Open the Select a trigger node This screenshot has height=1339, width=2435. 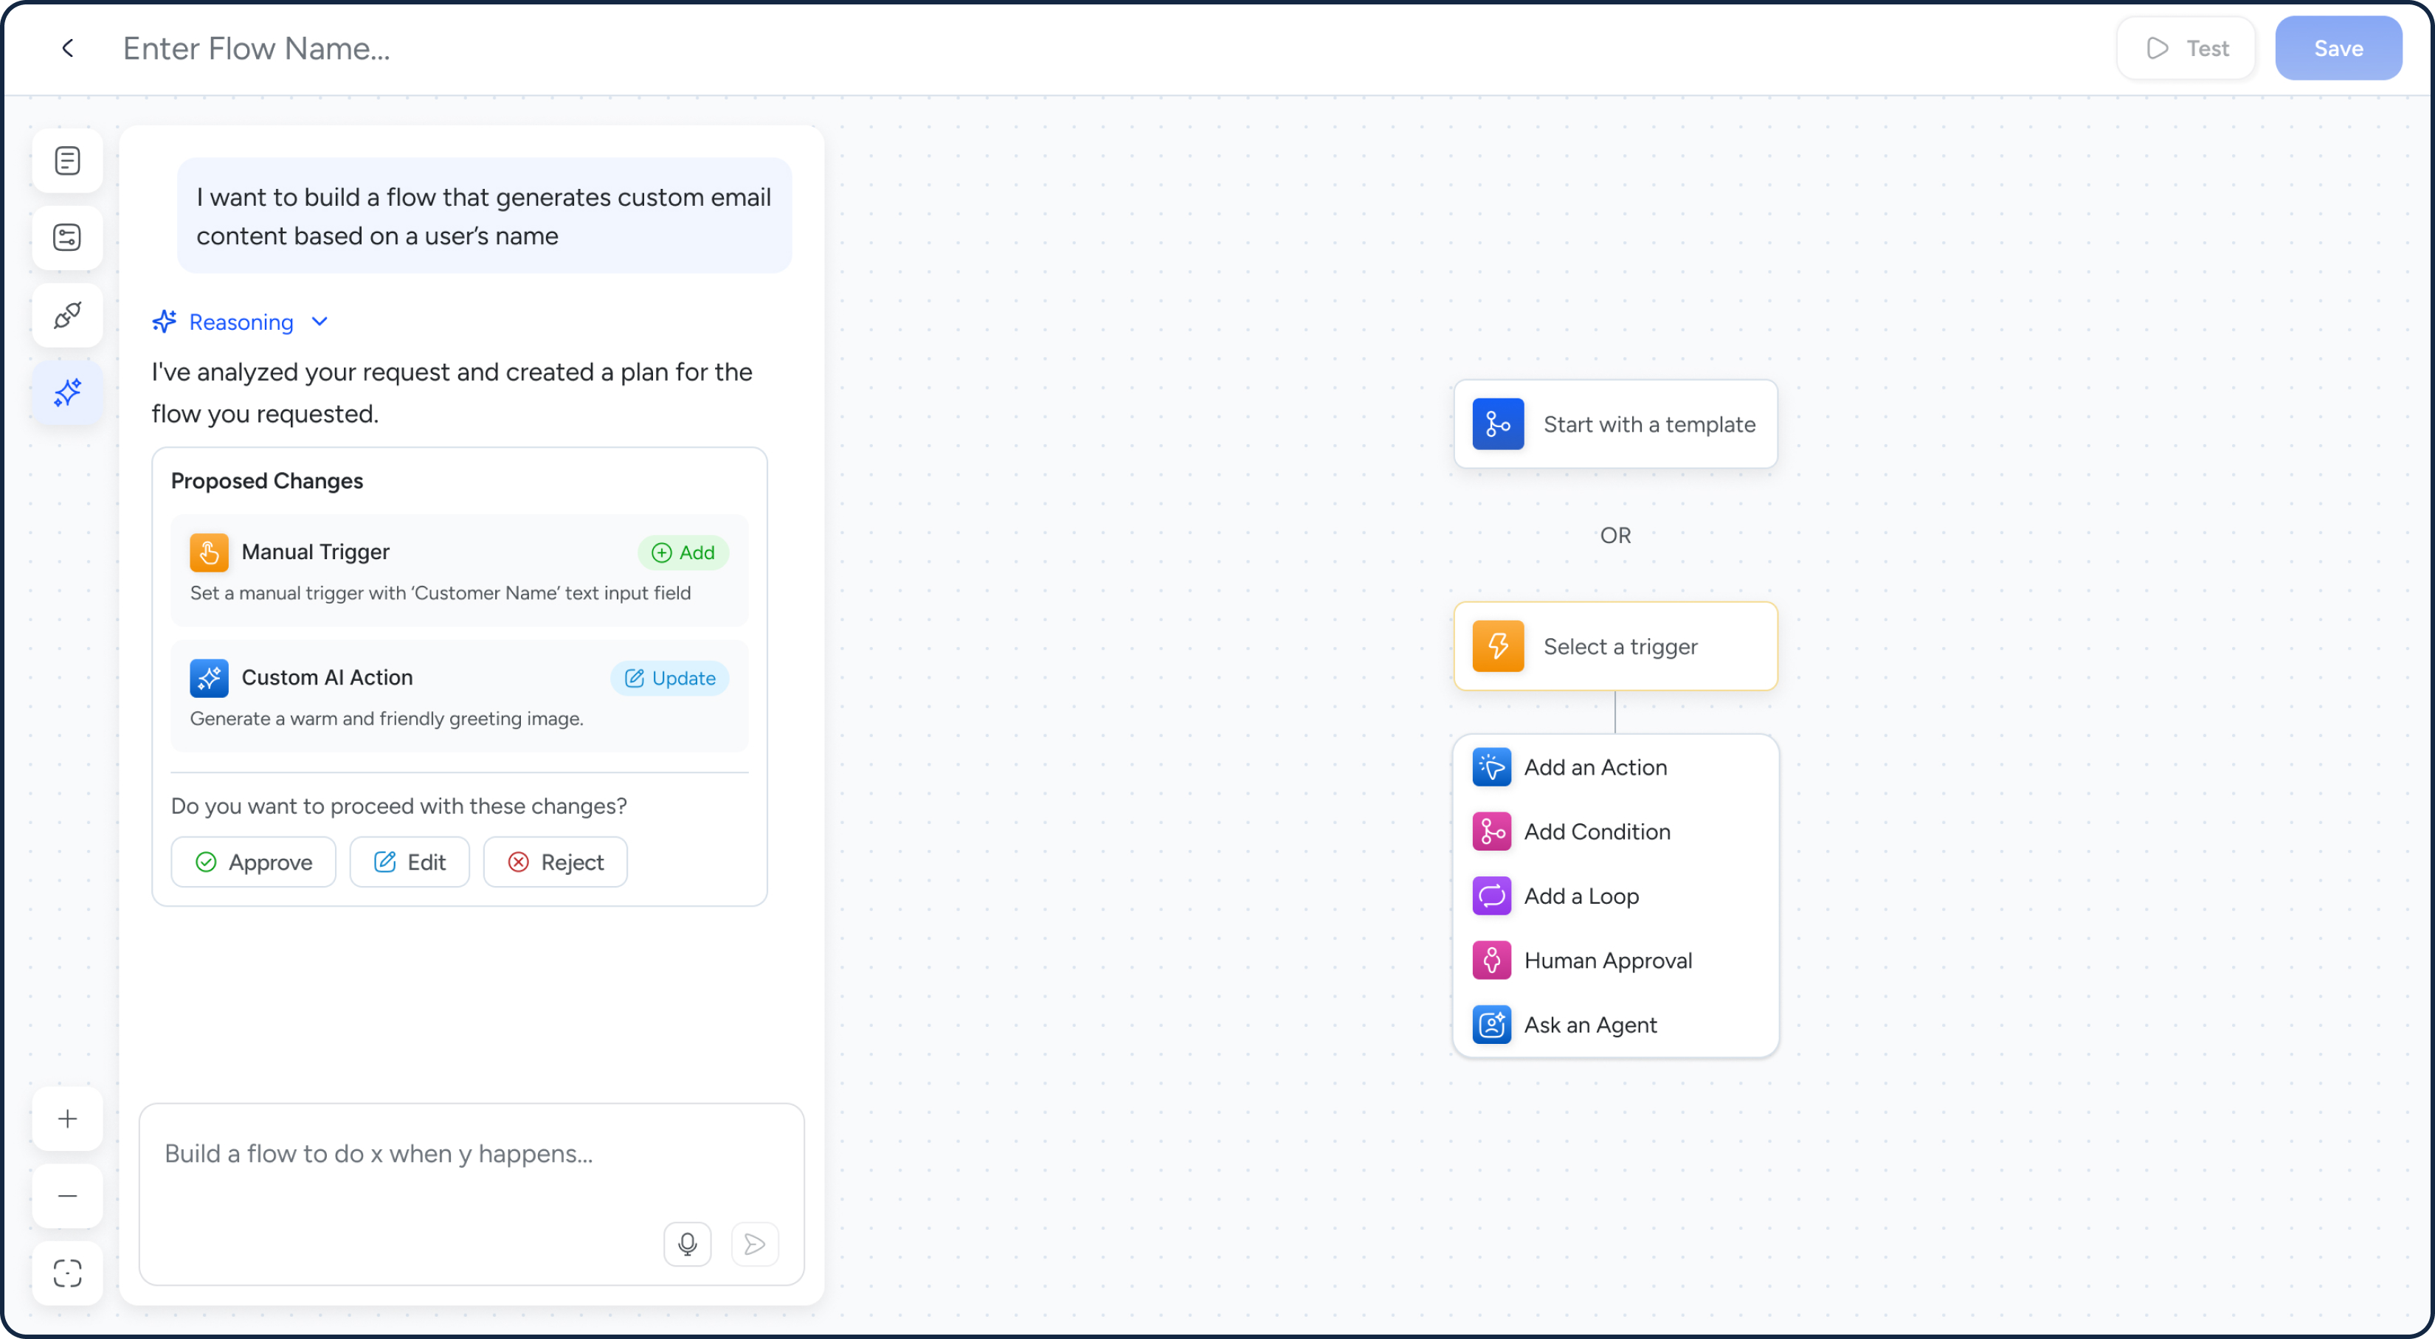point(1615,646)
